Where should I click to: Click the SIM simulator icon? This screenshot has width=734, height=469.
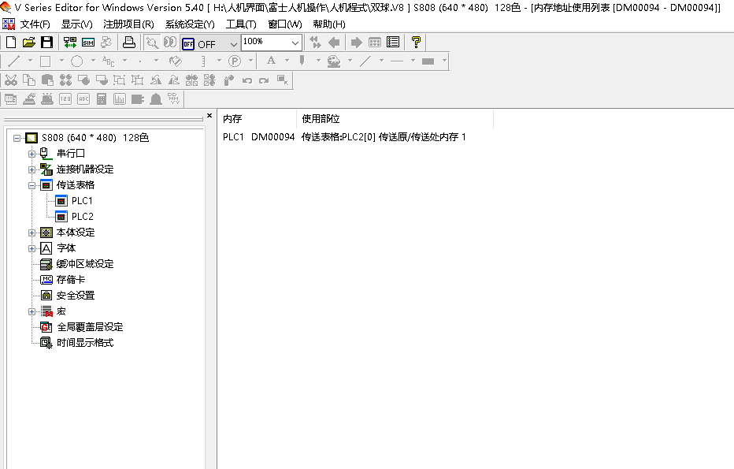(x=88, y=43)
